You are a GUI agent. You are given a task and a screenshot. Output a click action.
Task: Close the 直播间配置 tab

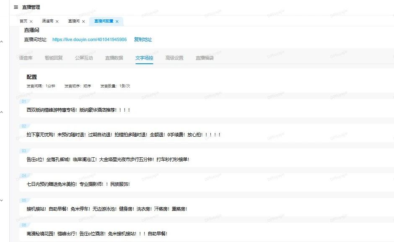click(x=117, y=21)
